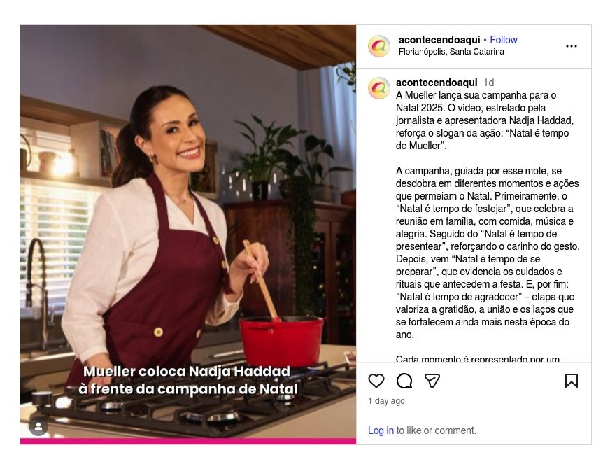Open the 1 day ago timestamp
The height and width of the screenshot is (469, 610).
click(x=386, y=401)
